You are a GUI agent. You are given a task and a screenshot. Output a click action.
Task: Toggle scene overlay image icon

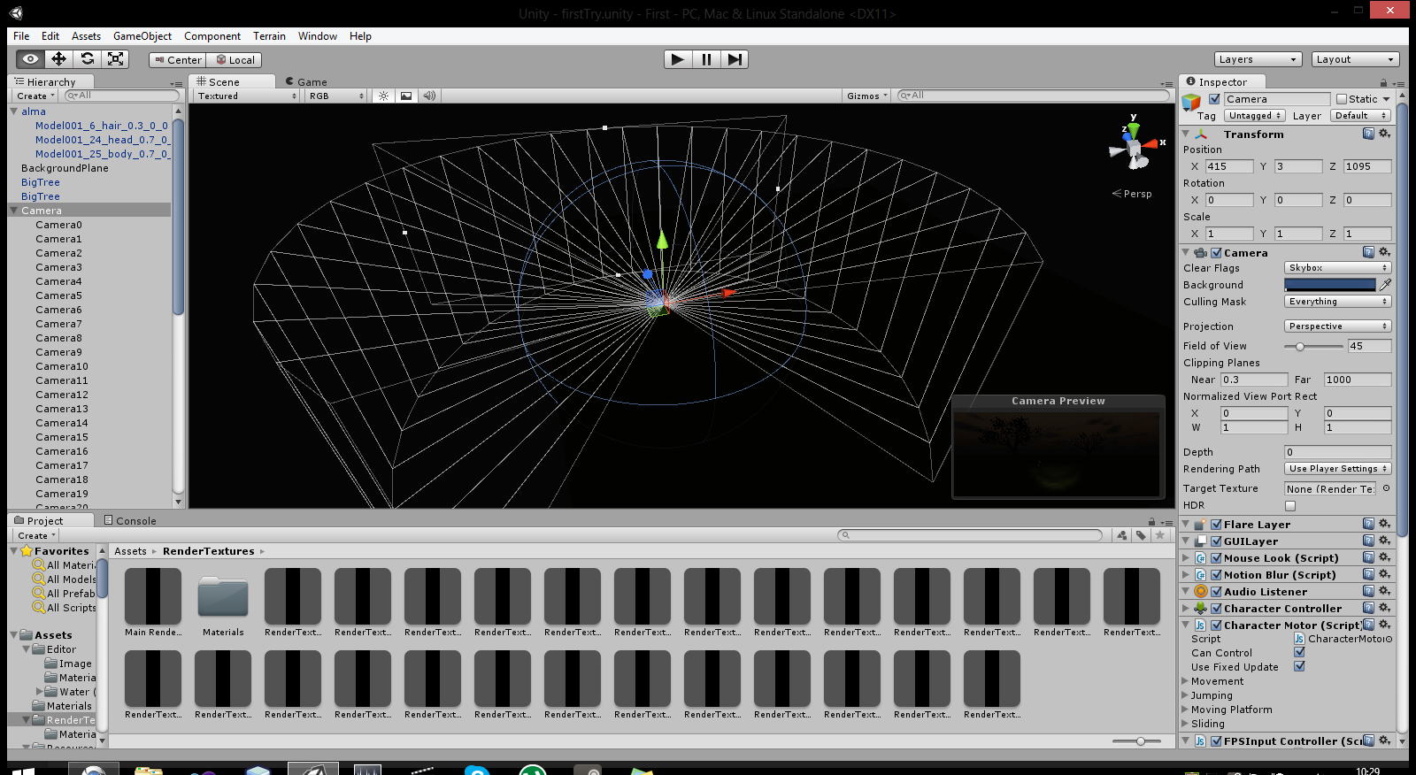[x=406, y=96]
